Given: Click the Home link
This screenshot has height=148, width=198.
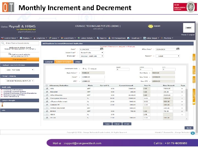Looking at the screenshot, I should pos(184,35).
